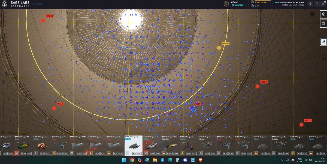Click the 0 LP points indicator
The image size is (327, 164).
tap(257, 5)
